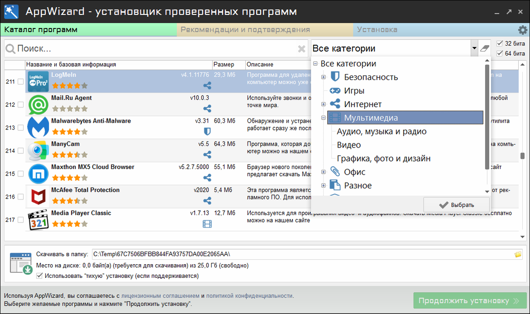530x314 pixels.
Task: Open the Все категории dropdown arrow
Action: [x=474, y=48]
